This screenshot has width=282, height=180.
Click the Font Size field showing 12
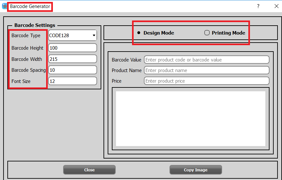[72, 81]
